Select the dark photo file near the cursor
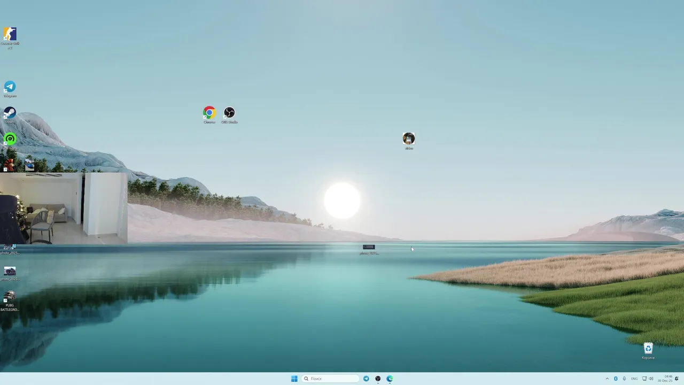The height and width of the screenshot is (385, 684). (x=369, y=249)
